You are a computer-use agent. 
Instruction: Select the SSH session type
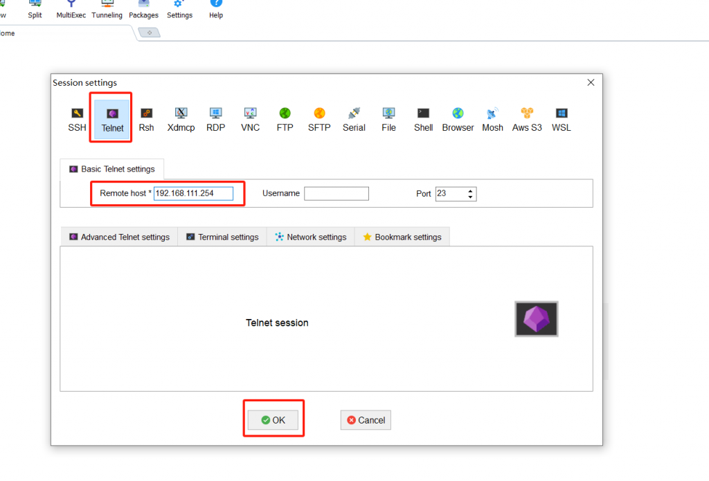(x=77, y=120)
